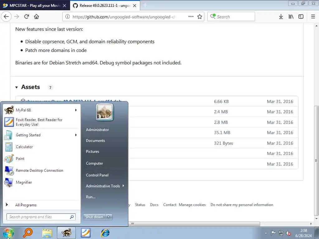Click the Shut down button
The image size is (319, 239).
pyautogui.click(x=94, y=217)
